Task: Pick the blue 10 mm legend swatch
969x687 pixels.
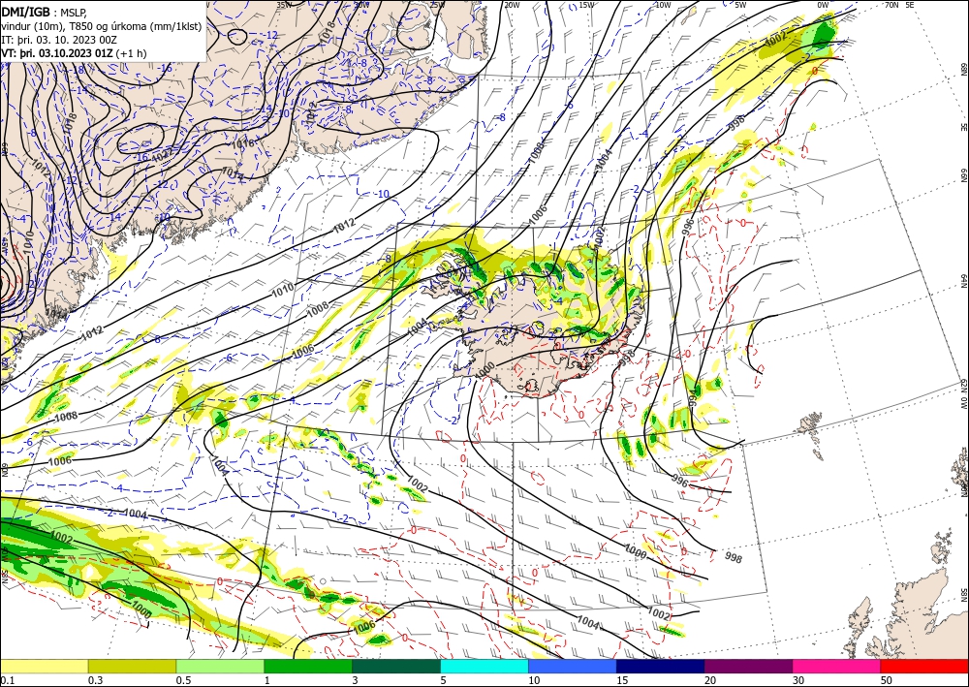Action: [573, 666]
